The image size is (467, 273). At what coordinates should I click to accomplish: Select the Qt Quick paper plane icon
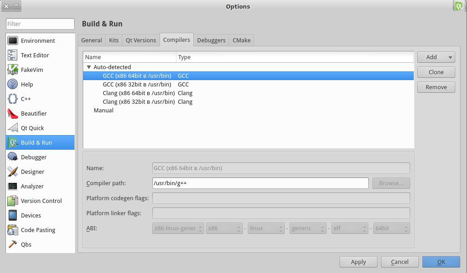(13, 128)
